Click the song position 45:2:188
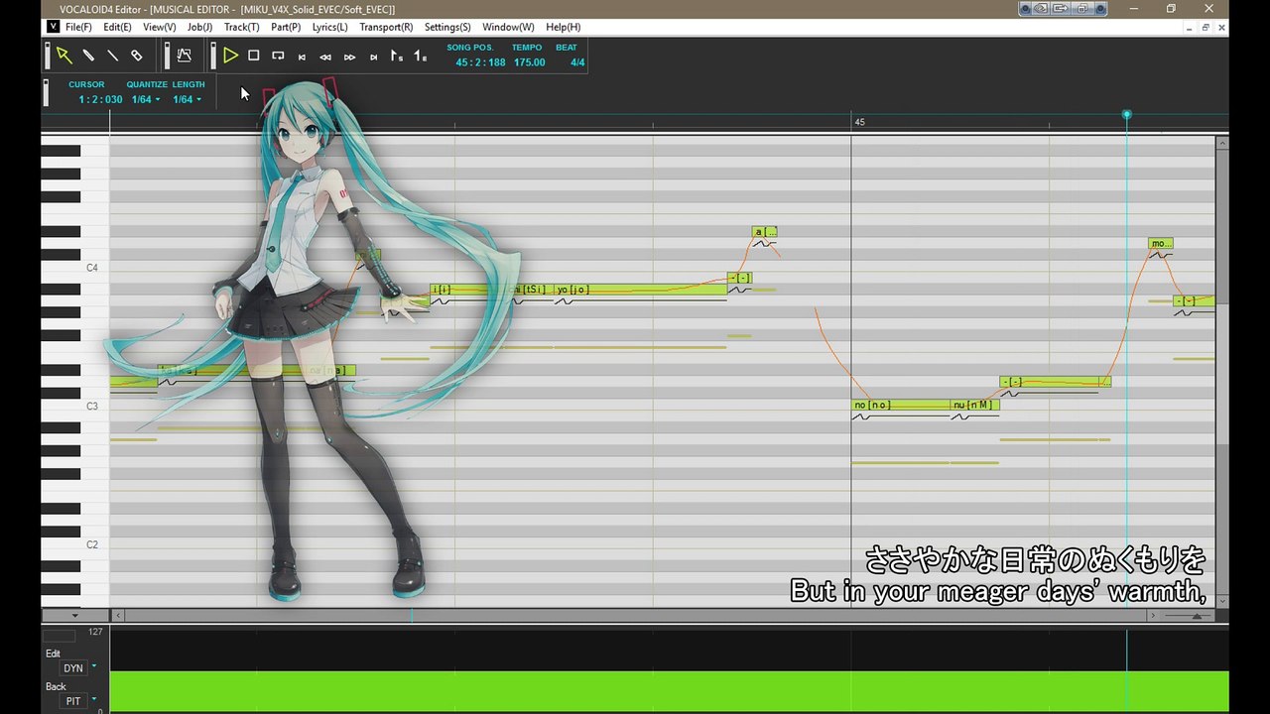Viewport: 1270px width, 714px height. [x=480, y=62]
